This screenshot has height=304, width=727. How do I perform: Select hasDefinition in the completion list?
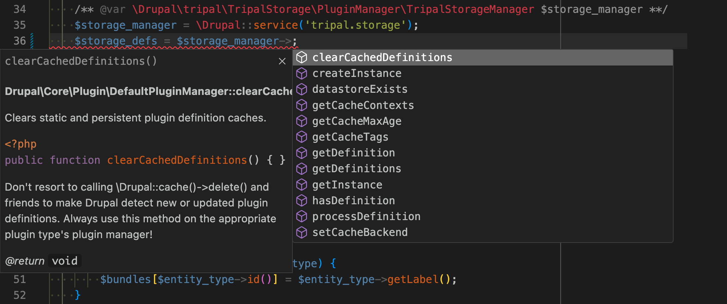coord(483,201)
